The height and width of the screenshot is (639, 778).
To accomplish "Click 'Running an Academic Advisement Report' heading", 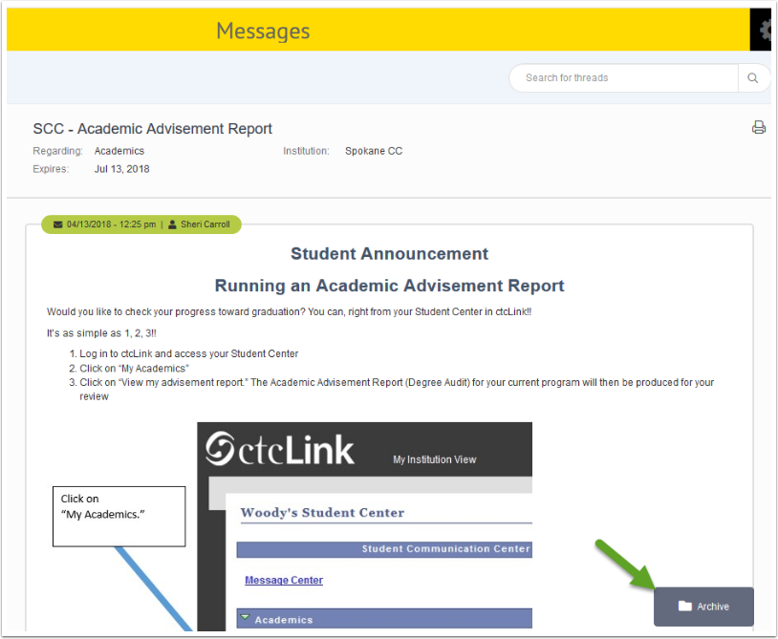I will coord(390,286).
